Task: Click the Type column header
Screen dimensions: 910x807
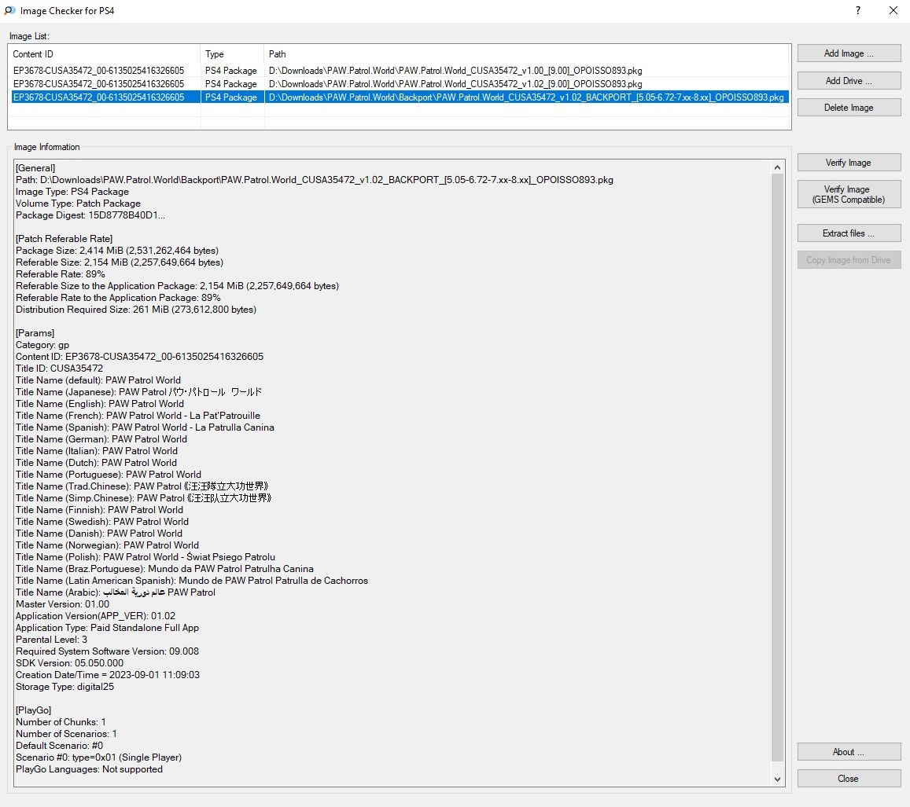Action: click(232, 54)
